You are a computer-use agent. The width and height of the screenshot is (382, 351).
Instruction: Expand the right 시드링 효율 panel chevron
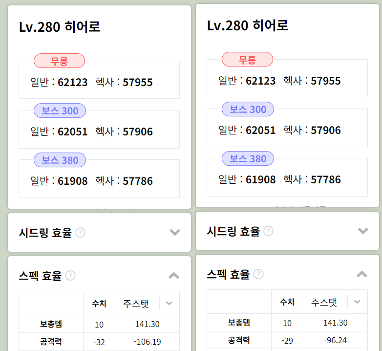(363, 231)
